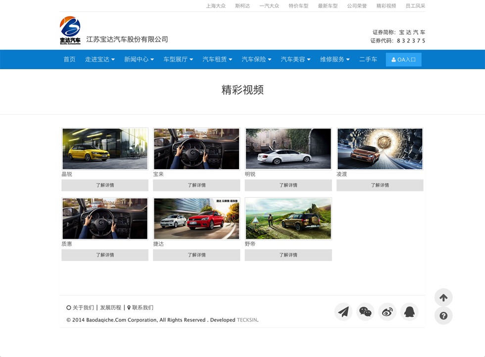This screenshot has height=357, width=485.
Task: Open the 员工风采 top link
Action: 415,6
